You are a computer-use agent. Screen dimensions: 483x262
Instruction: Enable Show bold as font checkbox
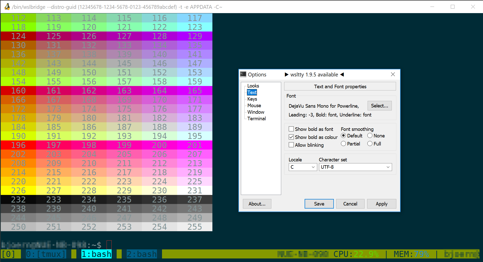[291, 129]
